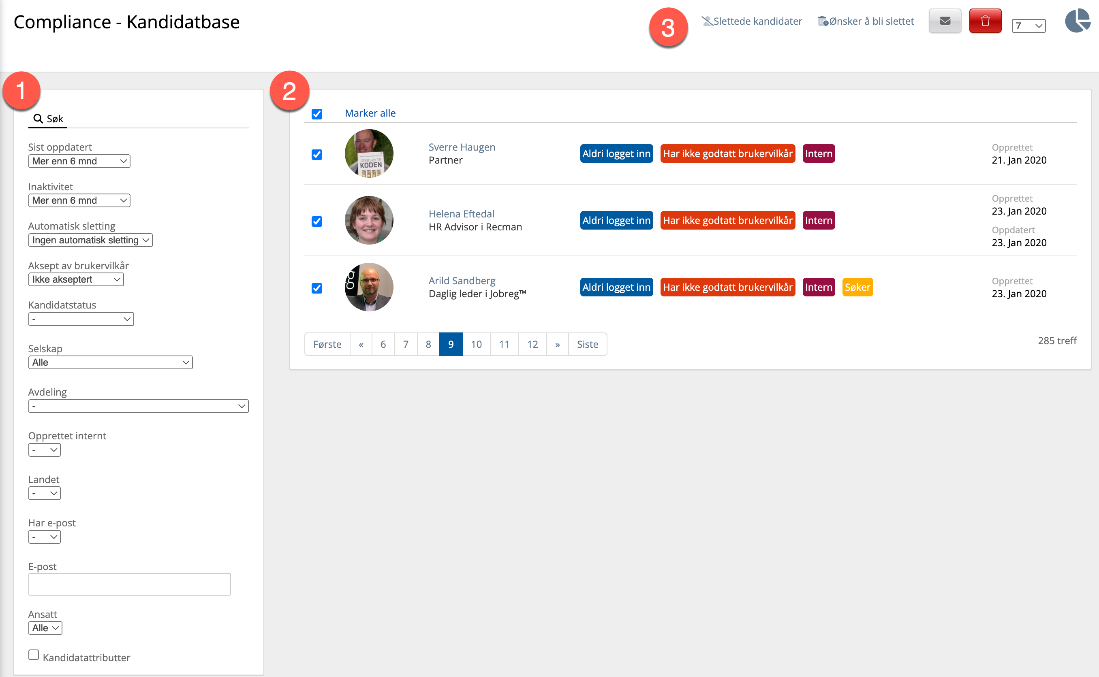Uncheck the Marker alle checkbox

(x=317, y=114)
